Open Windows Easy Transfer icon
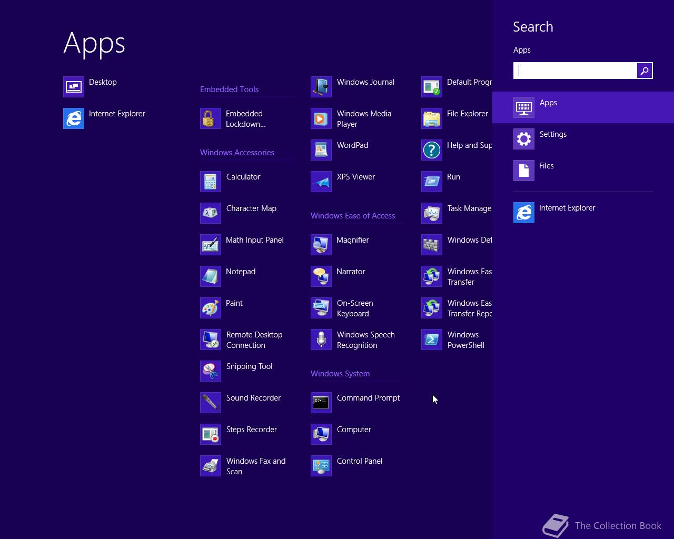The height and width of the screenshot is (539, 674). click(432, 276)
